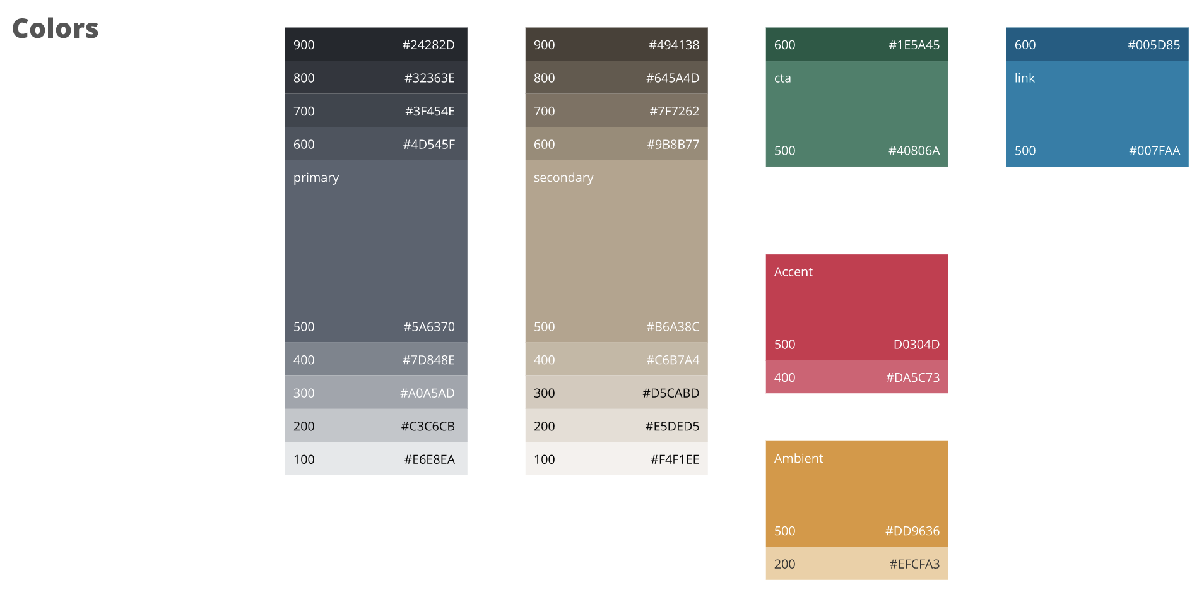Click the Colors page heading
The image size is (1204, 597).
56,28
